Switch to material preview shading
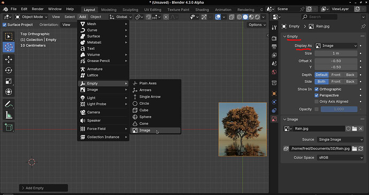This screenshot has width=369, height=195. (x=251, y=17)
